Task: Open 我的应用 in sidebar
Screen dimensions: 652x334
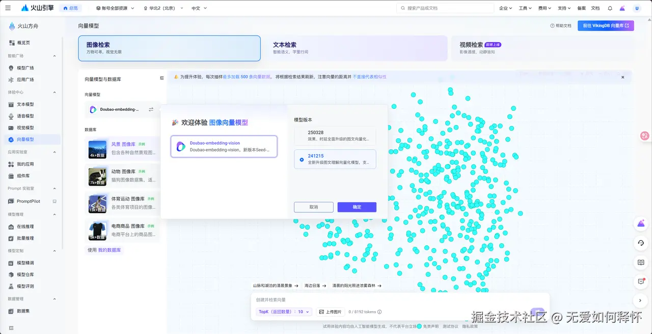Action: point(25,164)
